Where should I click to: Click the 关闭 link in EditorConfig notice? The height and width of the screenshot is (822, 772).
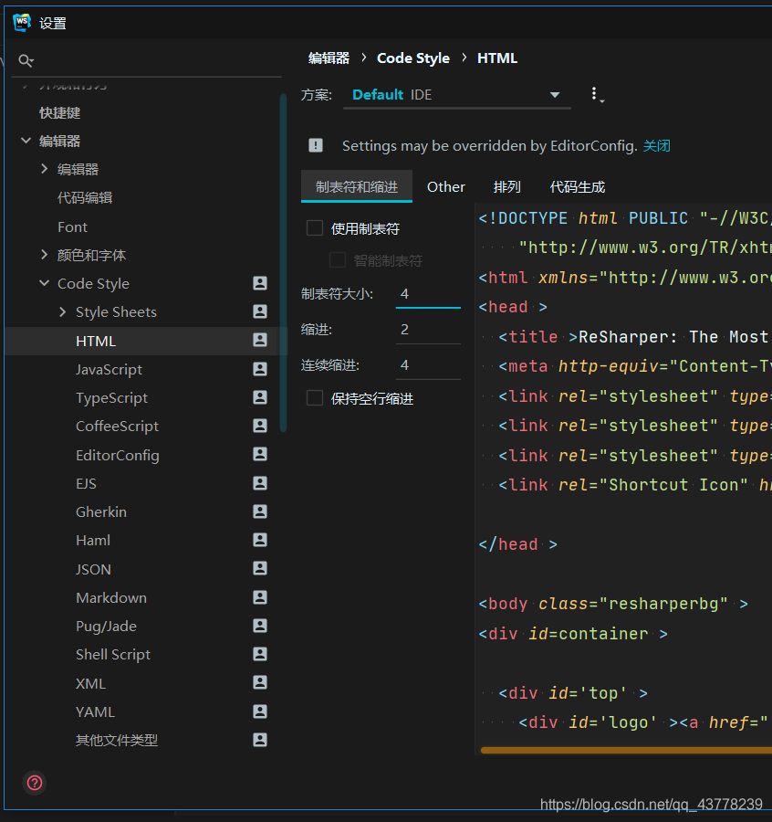pos(656,146)
